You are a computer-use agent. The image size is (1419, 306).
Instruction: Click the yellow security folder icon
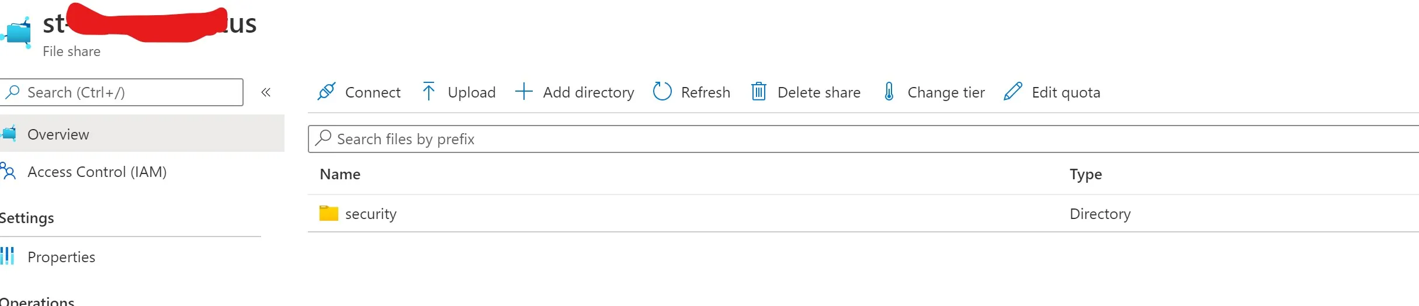[x=328, y=213]
